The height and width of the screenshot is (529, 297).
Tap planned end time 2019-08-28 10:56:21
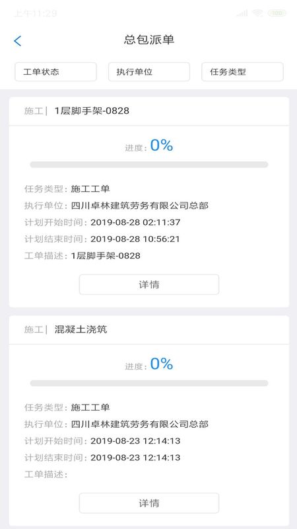[x=135, y=239]
